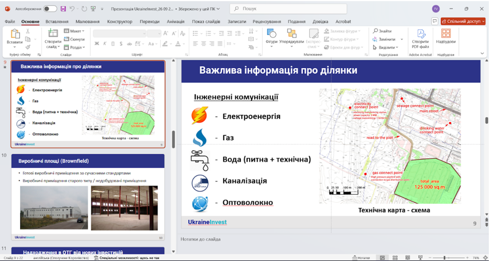The width and height of the screenshot is (490, 261).
Task: Click the Copy icon in clipboard group
Action: pos(27,39)
